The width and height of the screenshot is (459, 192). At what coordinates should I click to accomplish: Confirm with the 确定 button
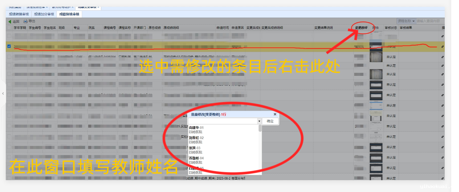[270, 121]
